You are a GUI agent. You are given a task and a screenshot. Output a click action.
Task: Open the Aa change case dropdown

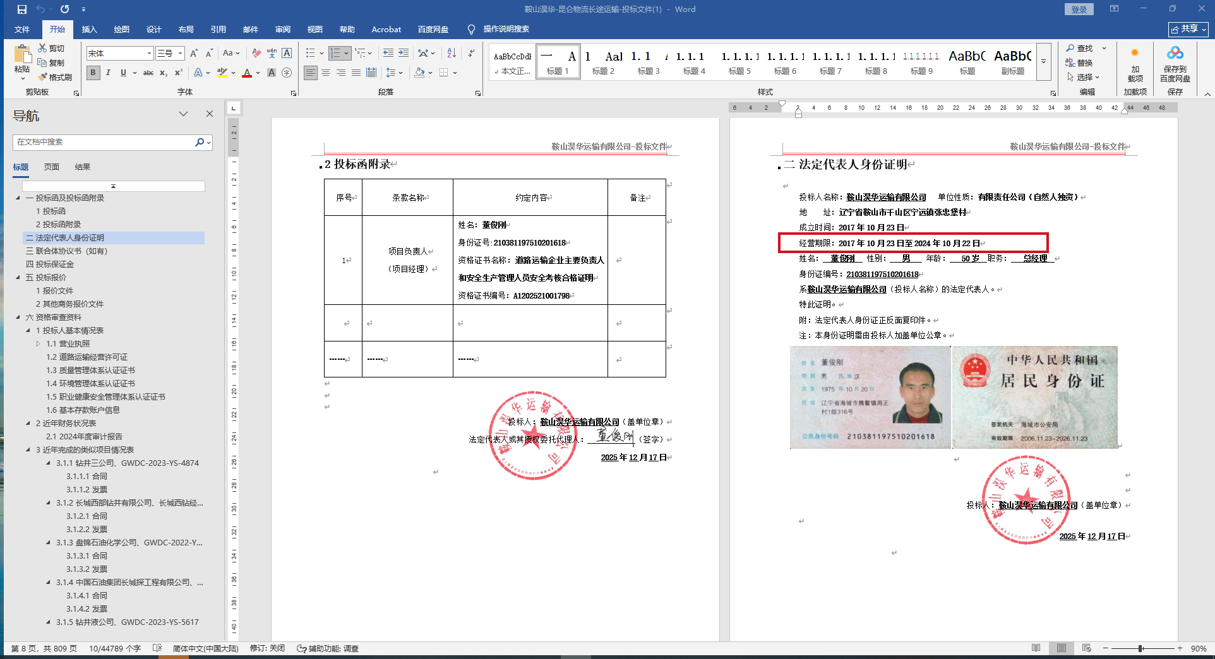point(231,54)
